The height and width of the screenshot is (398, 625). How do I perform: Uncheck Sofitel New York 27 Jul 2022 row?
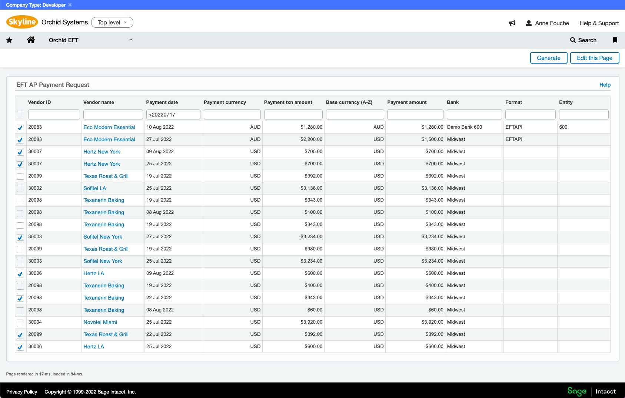(20, 237)
